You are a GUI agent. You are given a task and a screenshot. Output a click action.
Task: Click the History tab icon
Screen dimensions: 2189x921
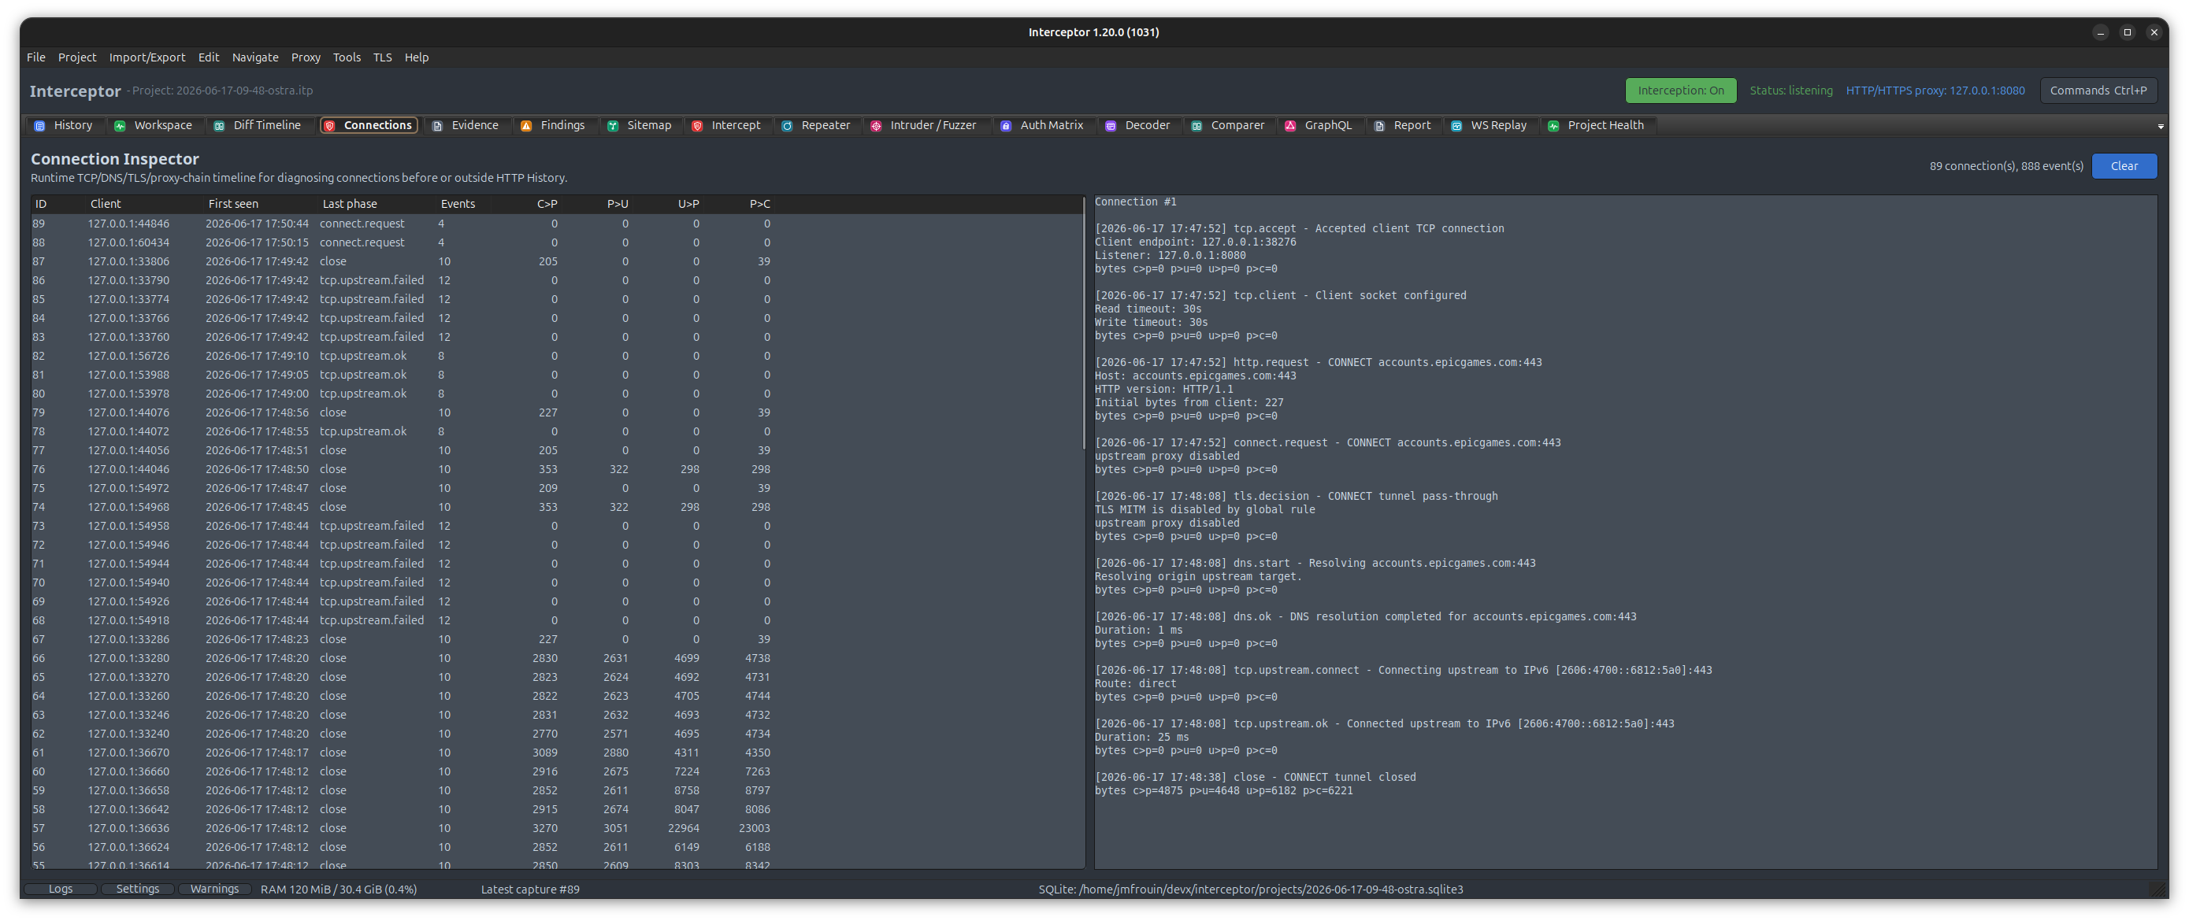[x=39, y=126]
